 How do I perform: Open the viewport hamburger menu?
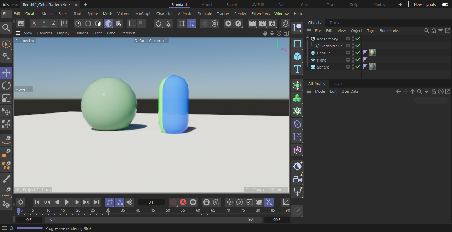coord(18,33)
